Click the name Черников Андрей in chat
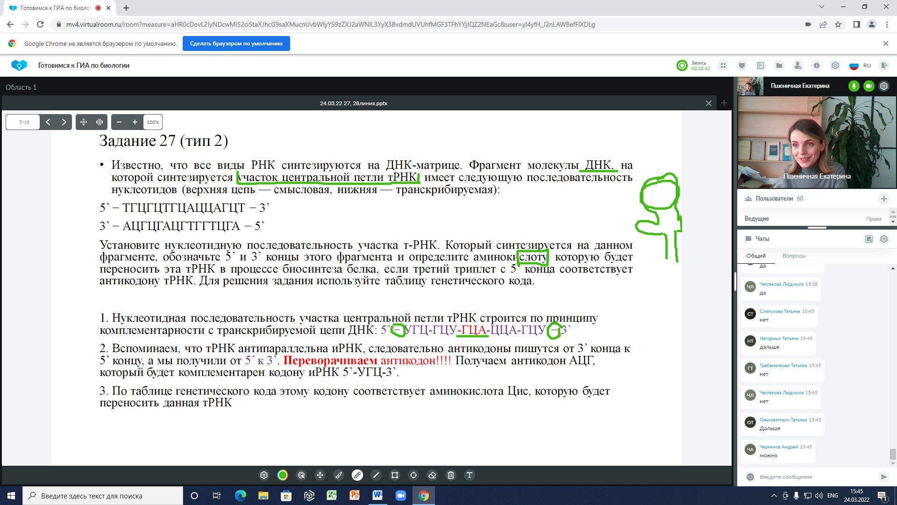The height and width of the screenshot is (505, 897). coord(779,447)
